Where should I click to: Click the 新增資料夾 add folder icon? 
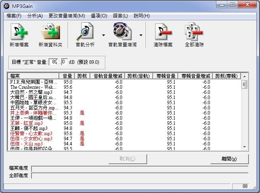point(50,32)
